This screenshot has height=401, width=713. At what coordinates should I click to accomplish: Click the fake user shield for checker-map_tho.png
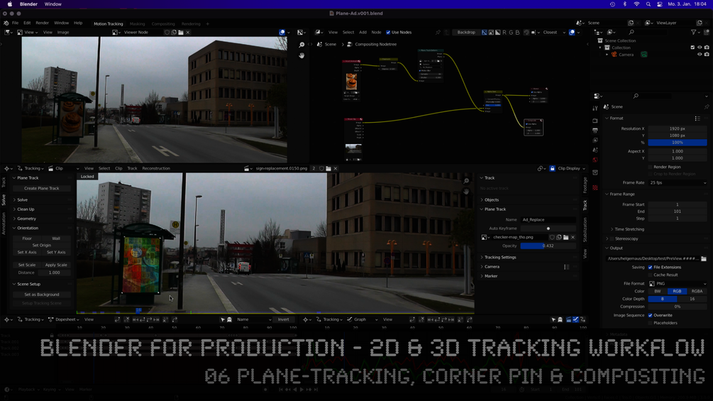552,237
